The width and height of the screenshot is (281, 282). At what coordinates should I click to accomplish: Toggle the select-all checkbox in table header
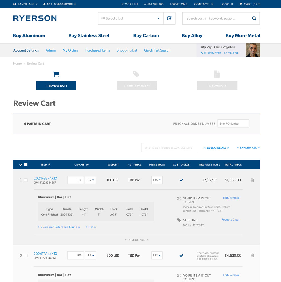(26, 165)
